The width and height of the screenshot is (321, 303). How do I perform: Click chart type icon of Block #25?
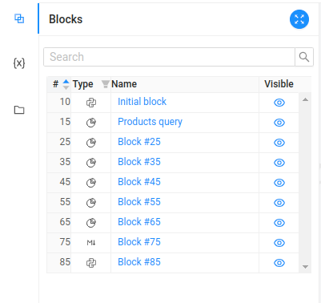point(91,143)
